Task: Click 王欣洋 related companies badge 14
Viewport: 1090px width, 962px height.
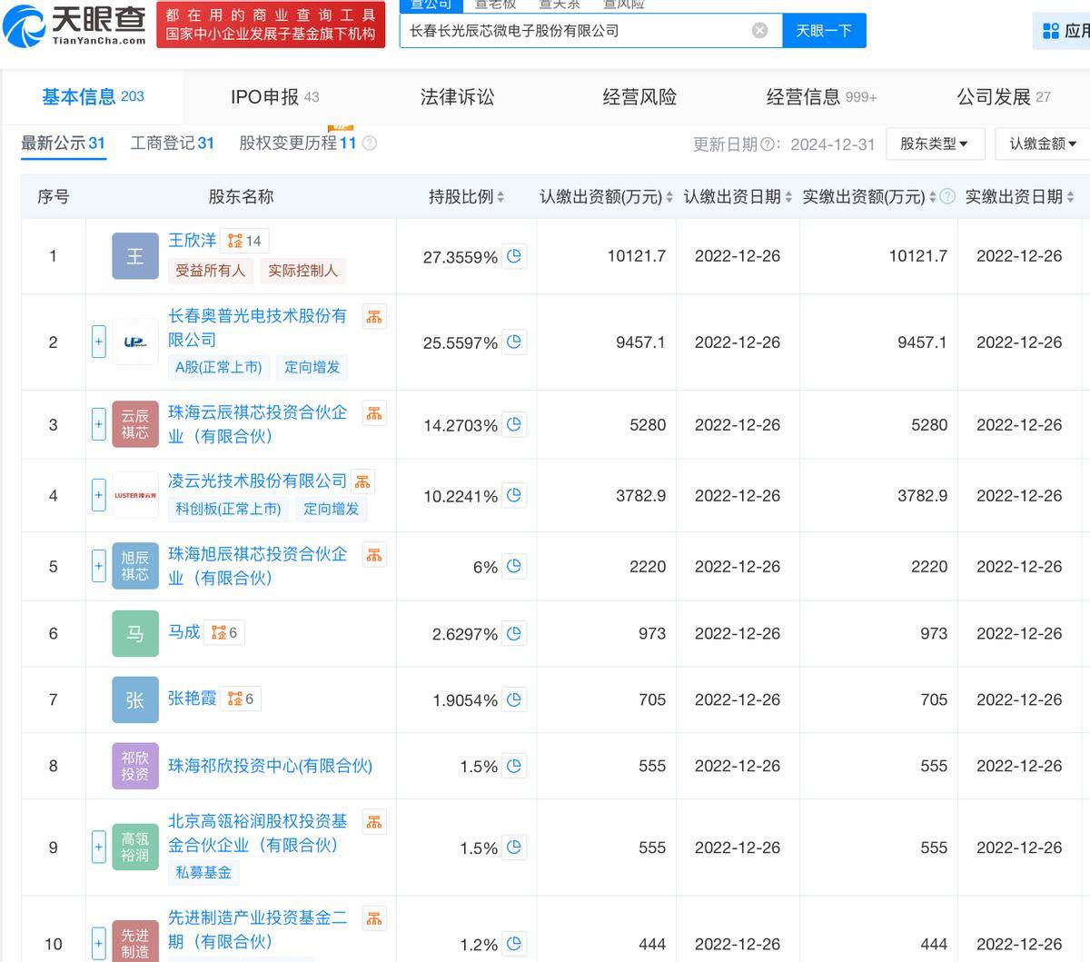Action: click(244, 241)
